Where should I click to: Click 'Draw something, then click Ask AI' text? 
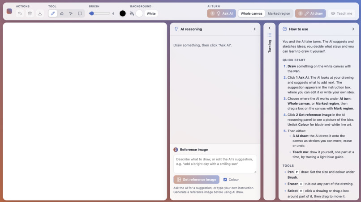point(202,45)
